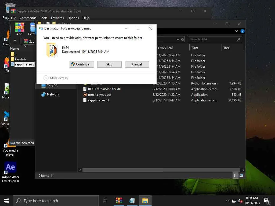275x206 pixels.
Task: Click Name column header in WinRAR
Action: pos(15,49)
